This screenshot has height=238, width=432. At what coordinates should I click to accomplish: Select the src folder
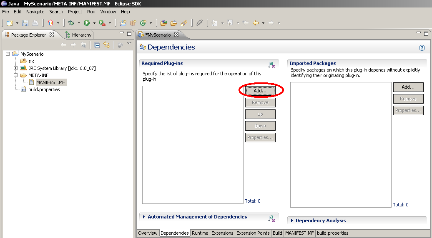coord(31,61)
